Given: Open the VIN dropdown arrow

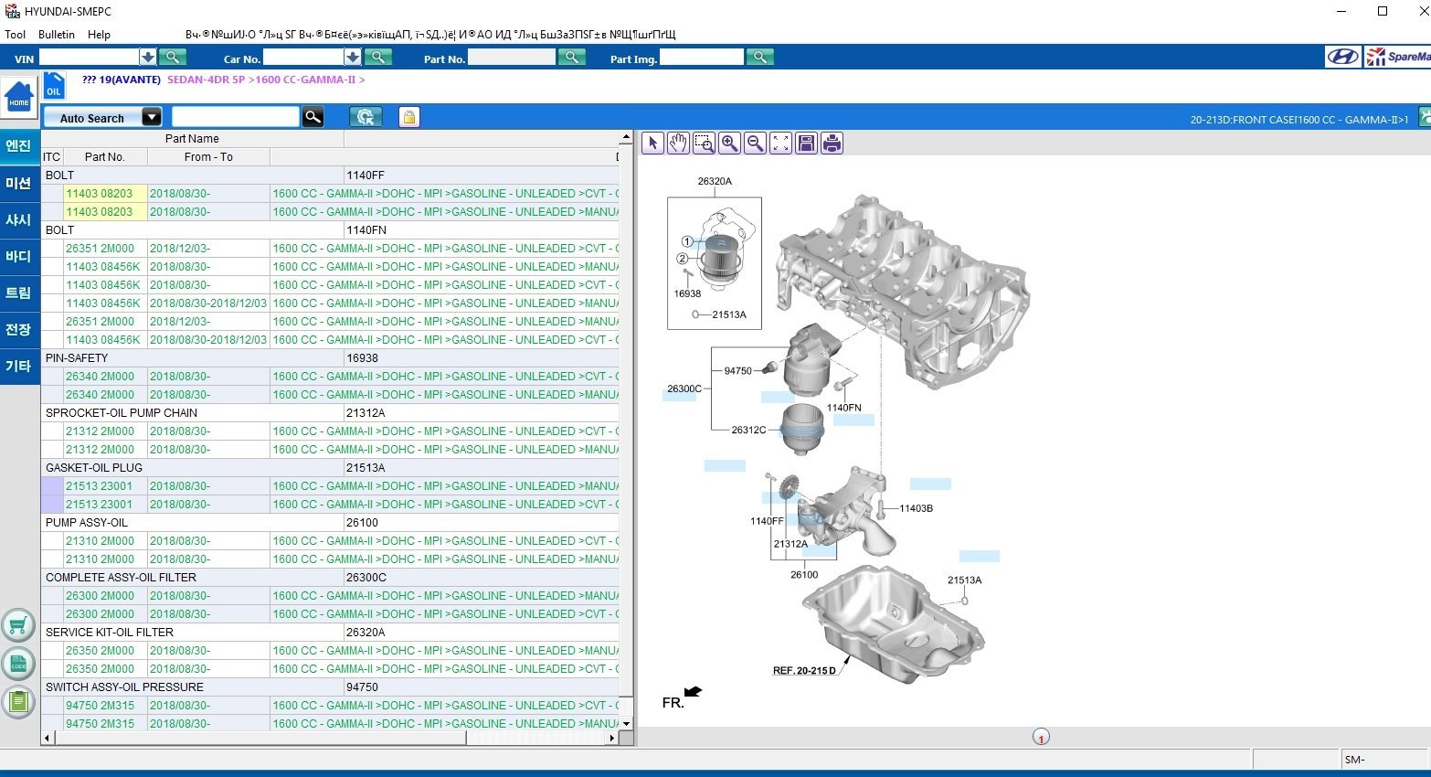Looking at the screenshot, I should pyautogui.click(x=147, y=58).
